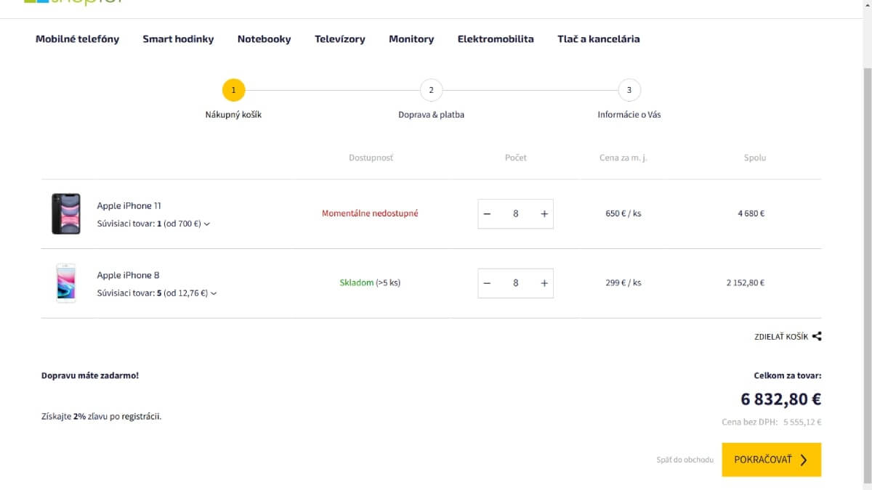Click the Momentálne nedostupné status text
Viewport: 872px width, 490px height.
tap(370, 213)
